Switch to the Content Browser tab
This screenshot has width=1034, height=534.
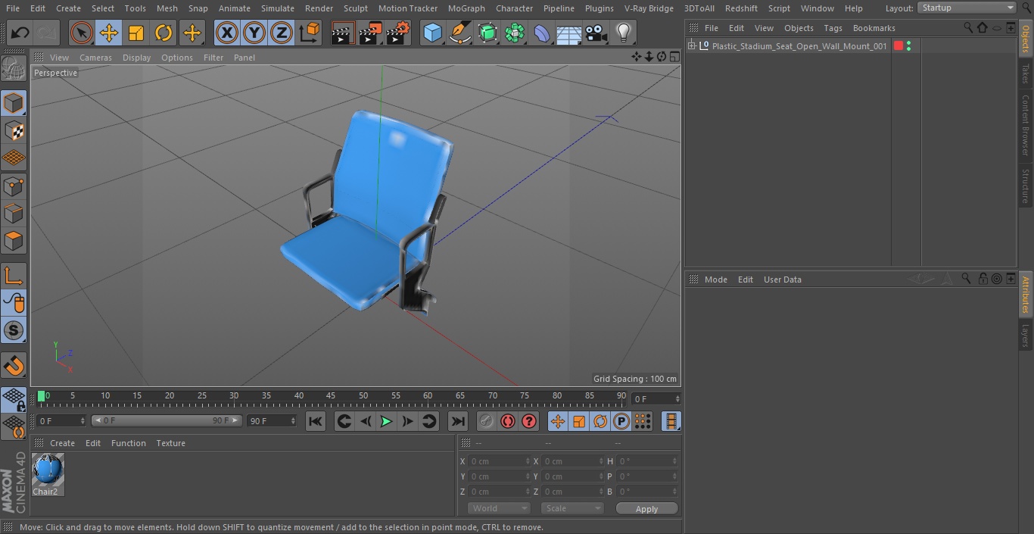click(x=1026, y=125)
